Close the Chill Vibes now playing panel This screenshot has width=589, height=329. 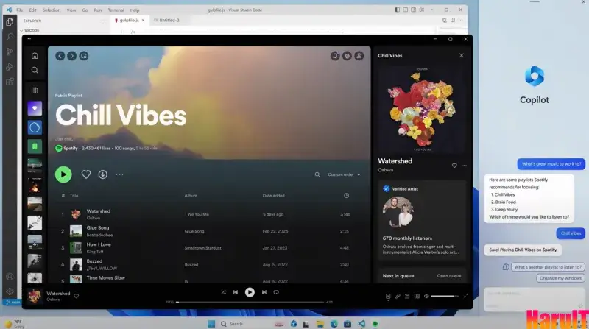click(462, 56)
